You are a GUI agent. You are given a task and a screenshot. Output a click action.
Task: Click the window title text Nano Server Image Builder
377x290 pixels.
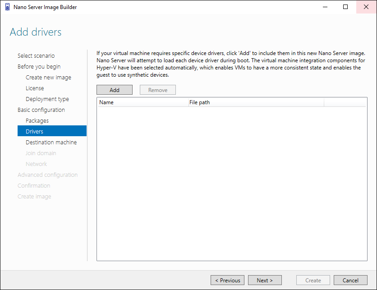tap(45, 7)
